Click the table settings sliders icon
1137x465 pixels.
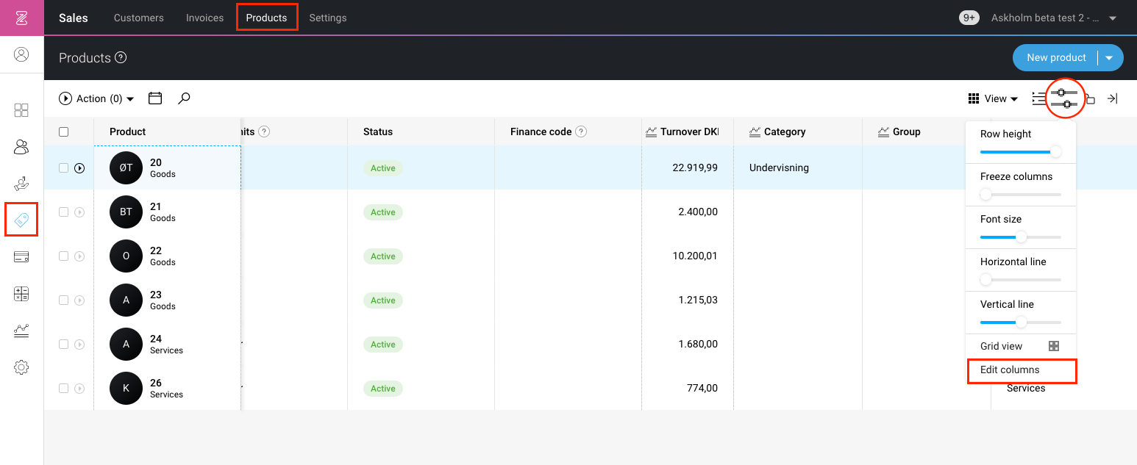(1064, 98)
